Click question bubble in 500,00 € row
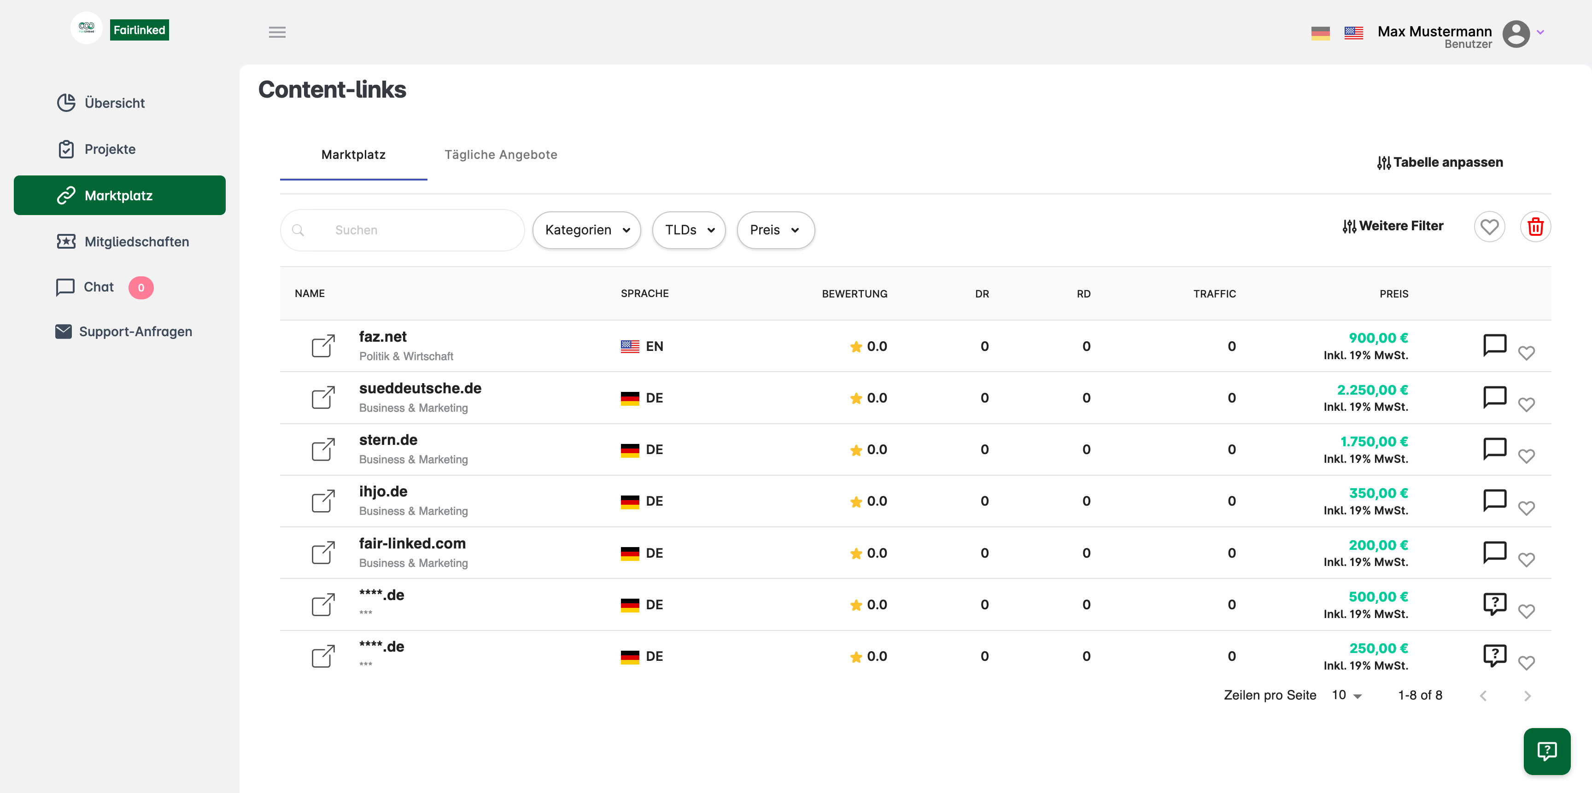1592x793 pixels. coord(1494,604)
